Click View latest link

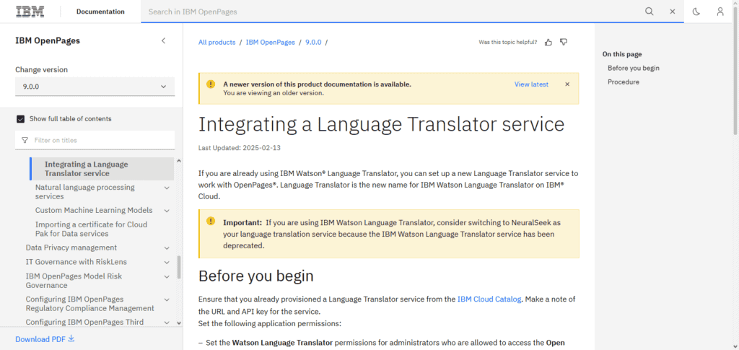[531, 84]
